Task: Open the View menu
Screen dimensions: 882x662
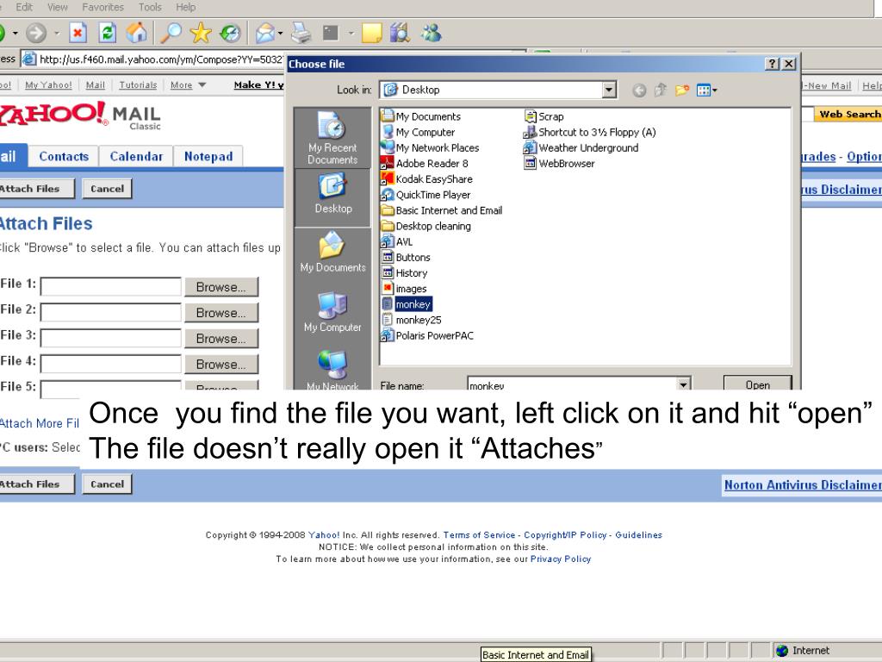Action: click(x=58, y=7)
